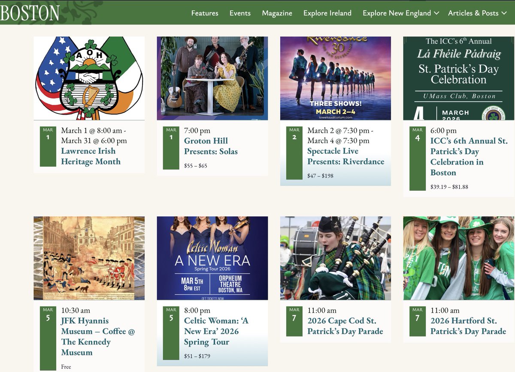Click the '$39.19 – $81.88' price text
This screenshot has height=372, width=515.
(x=449, y=186)
